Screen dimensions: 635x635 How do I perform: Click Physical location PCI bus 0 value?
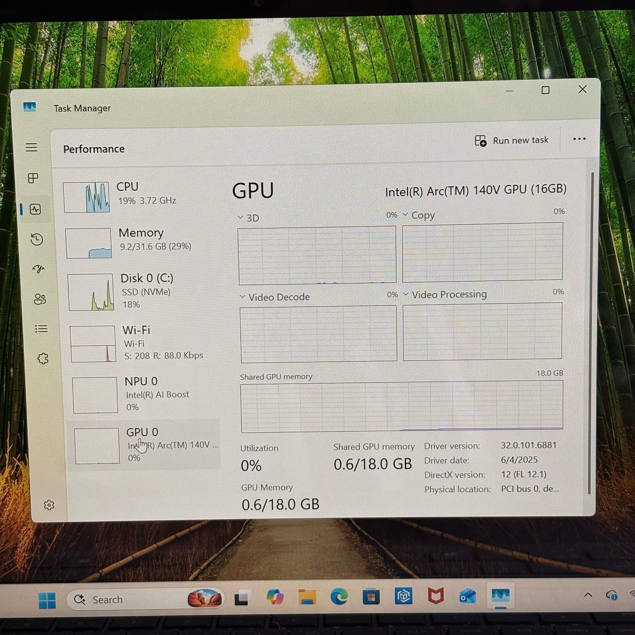click(530, 489)
